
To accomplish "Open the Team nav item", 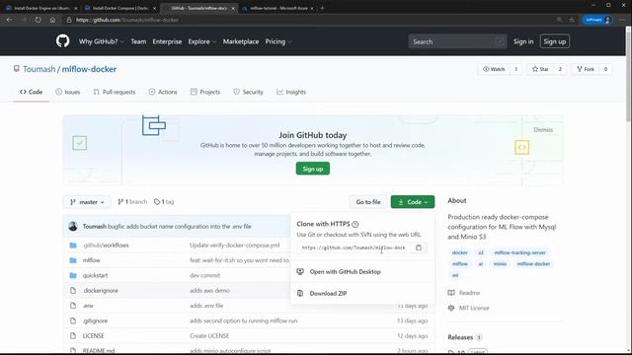I will [x=138, y=41].
